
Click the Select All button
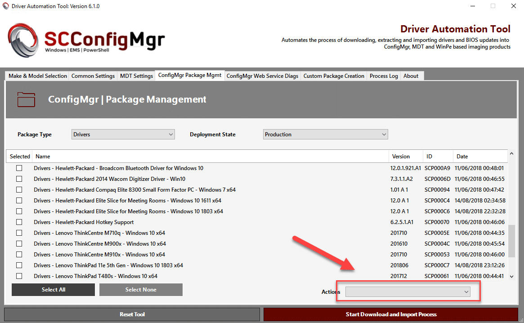coord(53,289)
